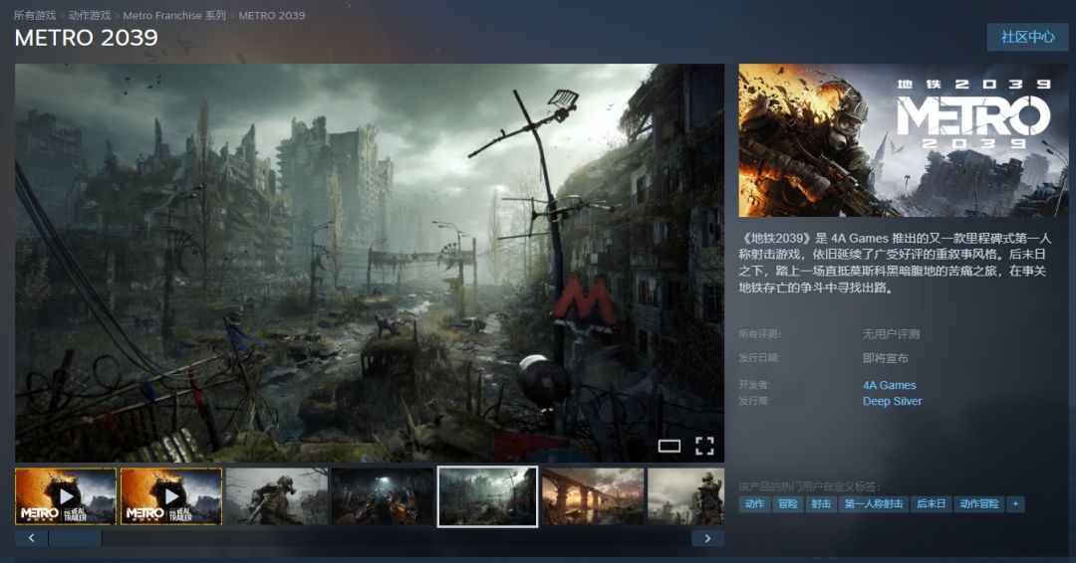Open the 社区中心 community hub button
This screenshot has width=1076, height=563.
coord(1027,37)
